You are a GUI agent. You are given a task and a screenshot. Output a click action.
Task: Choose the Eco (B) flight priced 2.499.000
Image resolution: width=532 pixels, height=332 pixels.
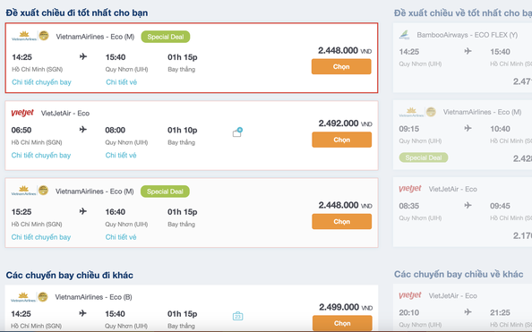(342, 323)
